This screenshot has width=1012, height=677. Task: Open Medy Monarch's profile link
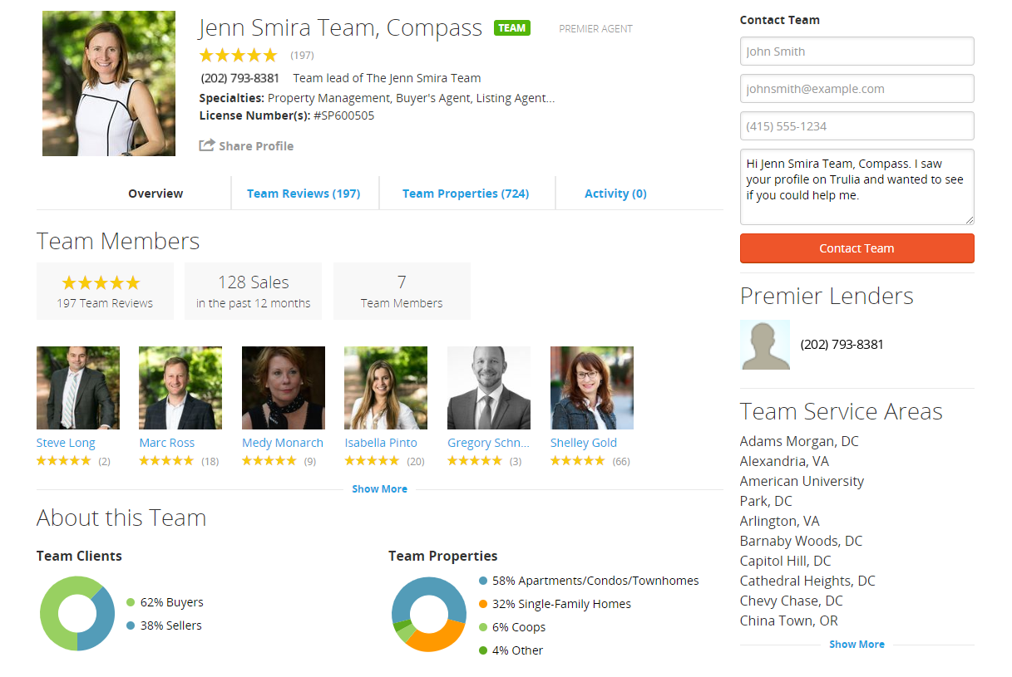click(x=283, y=443)
